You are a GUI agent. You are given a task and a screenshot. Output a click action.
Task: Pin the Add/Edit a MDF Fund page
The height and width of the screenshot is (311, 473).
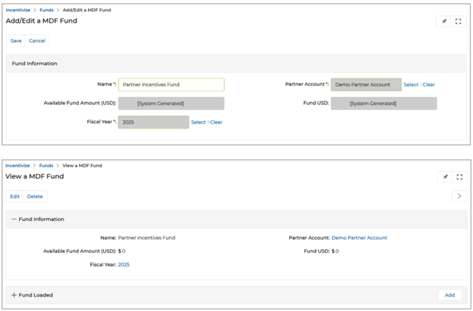click(x=444, y=21)
